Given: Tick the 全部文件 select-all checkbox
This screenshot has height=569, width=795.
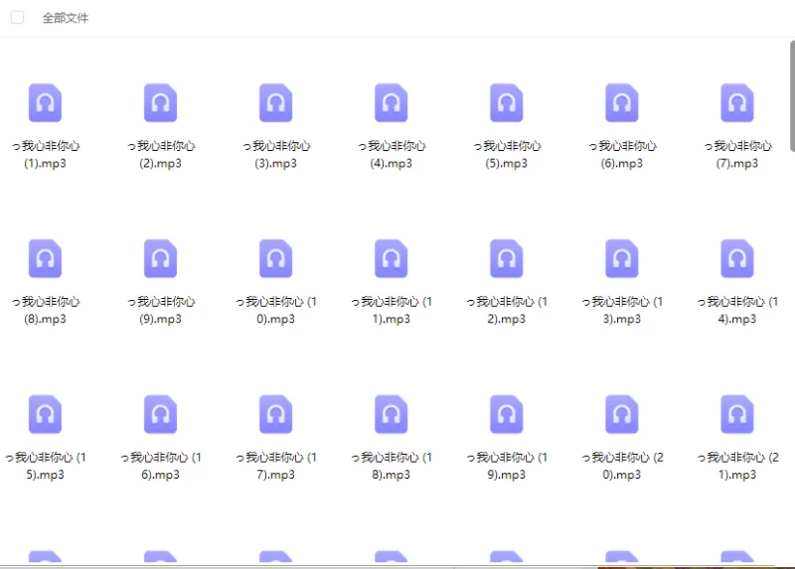Looking at the screenshot, I should (17, 18).
